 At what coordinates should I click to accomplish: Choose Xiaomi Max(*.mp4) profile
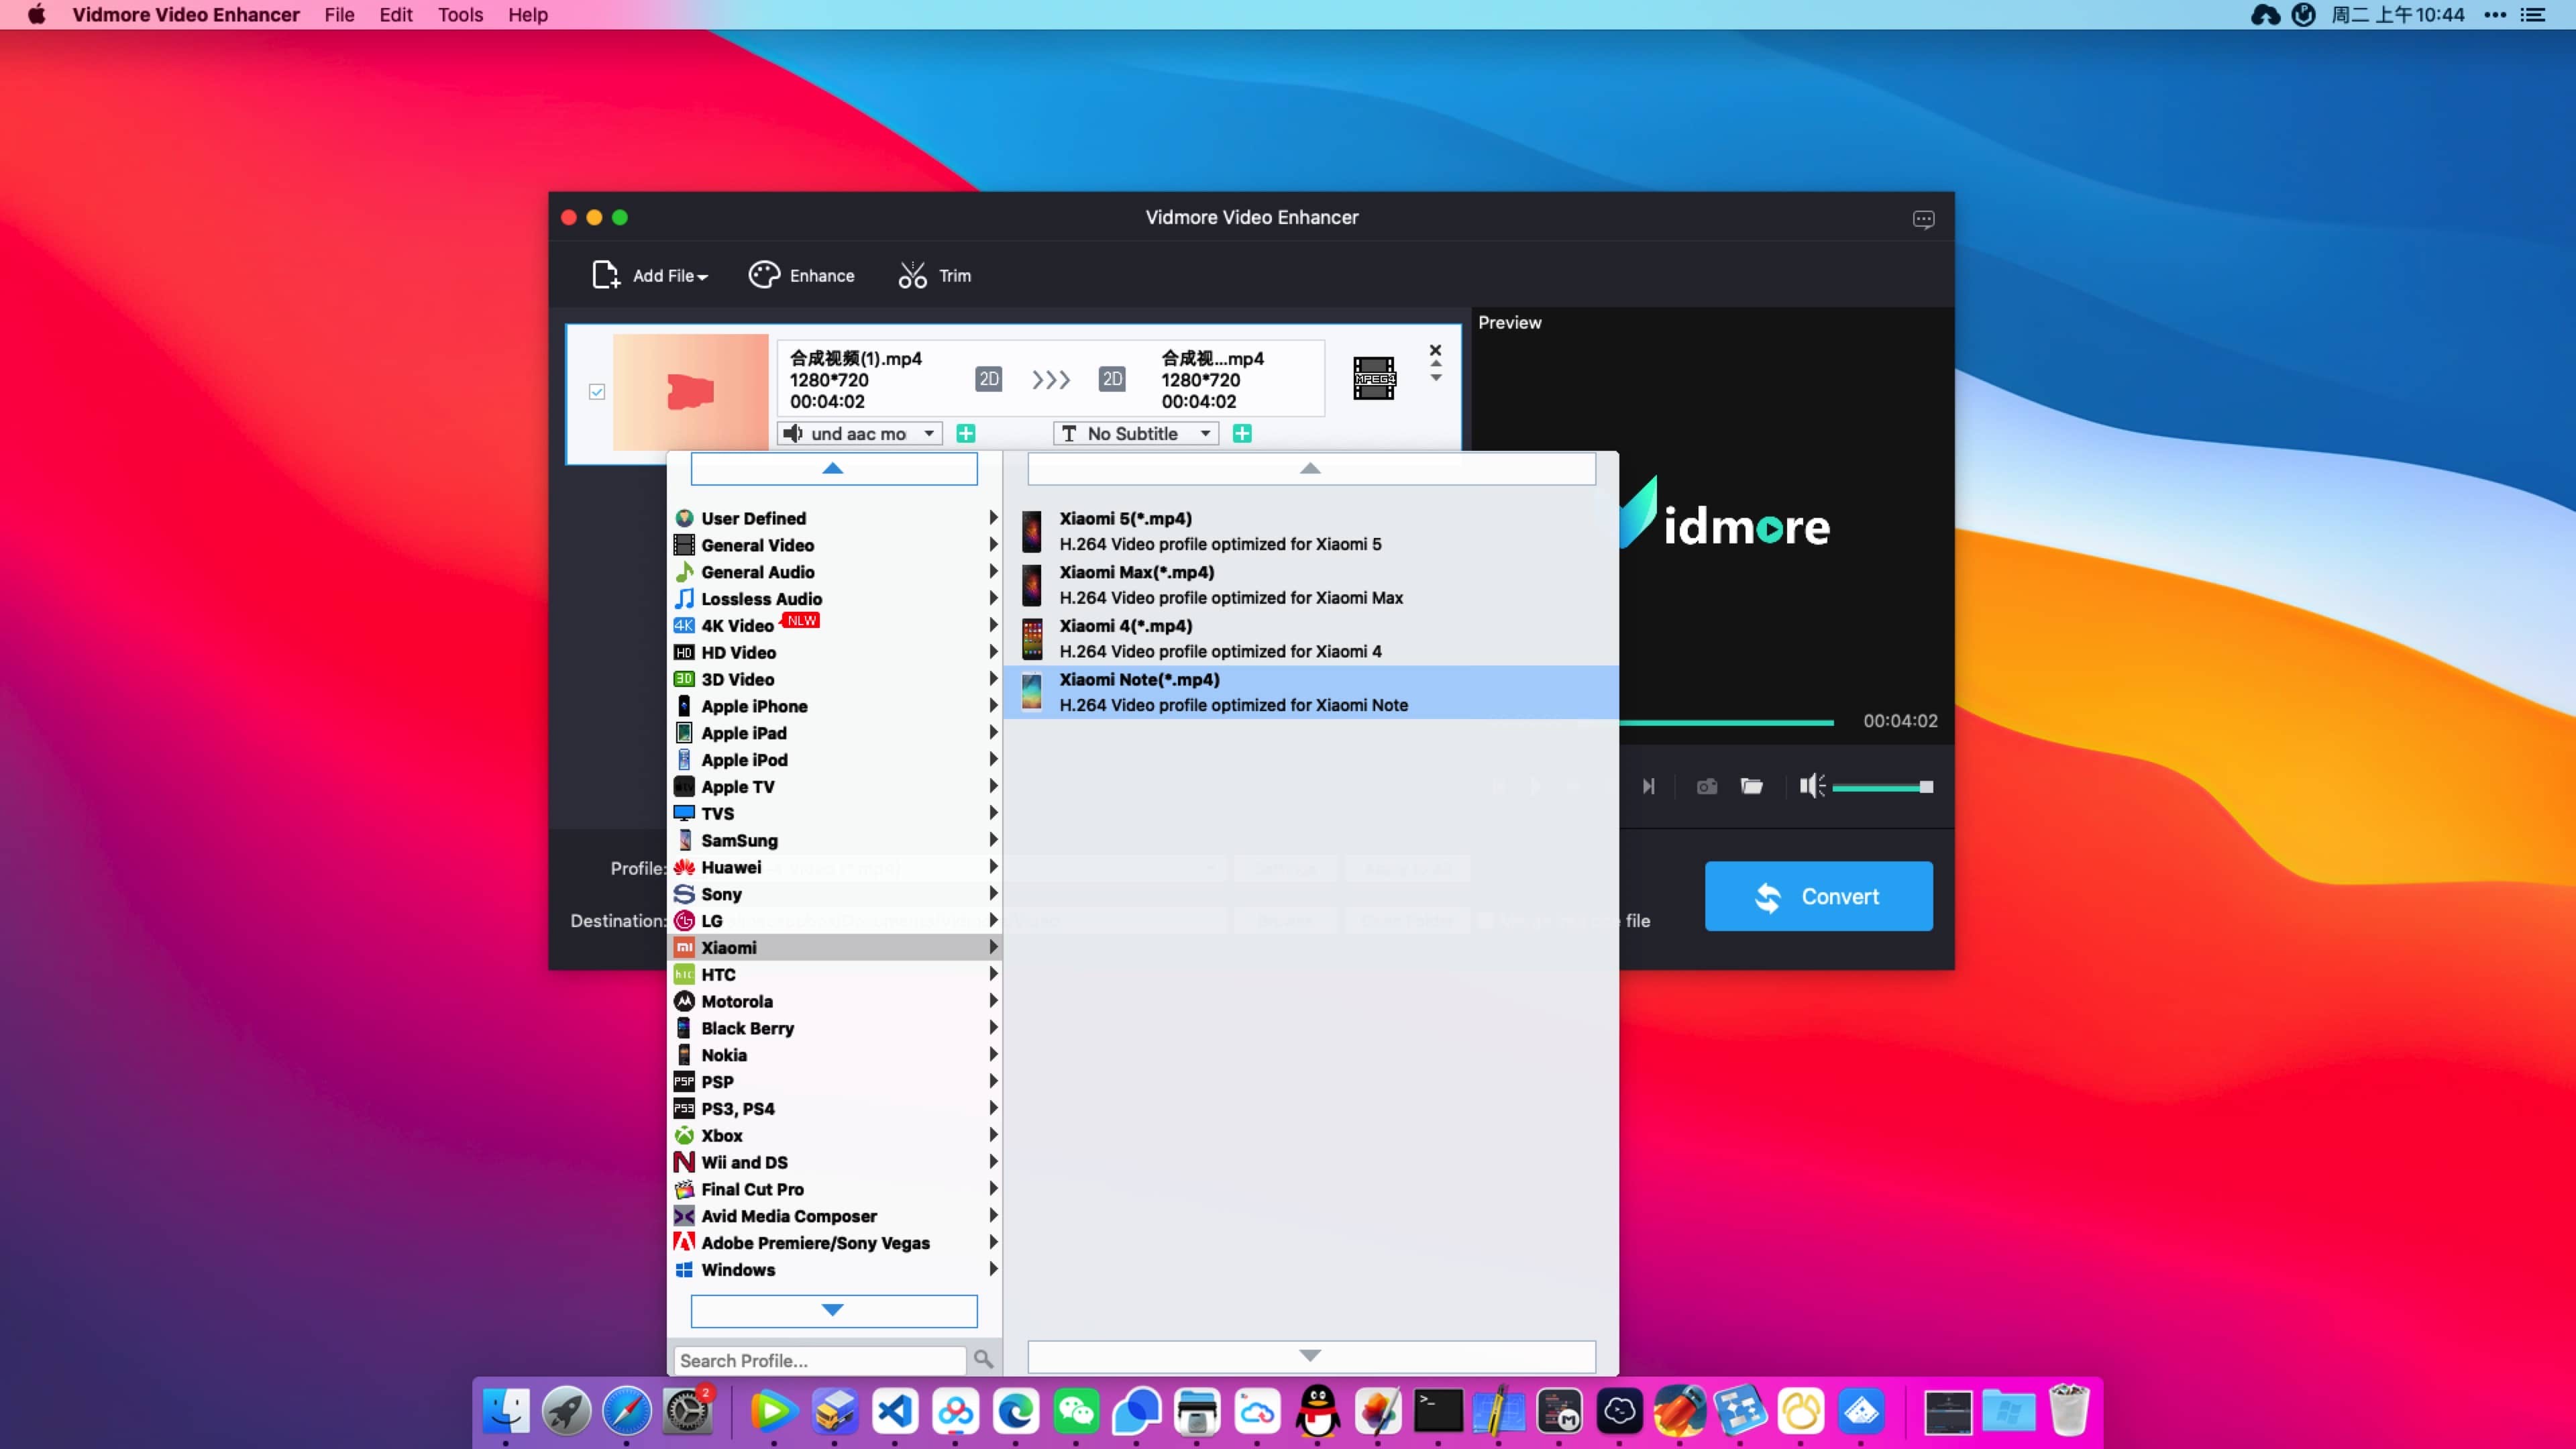tap(1311, 585)
